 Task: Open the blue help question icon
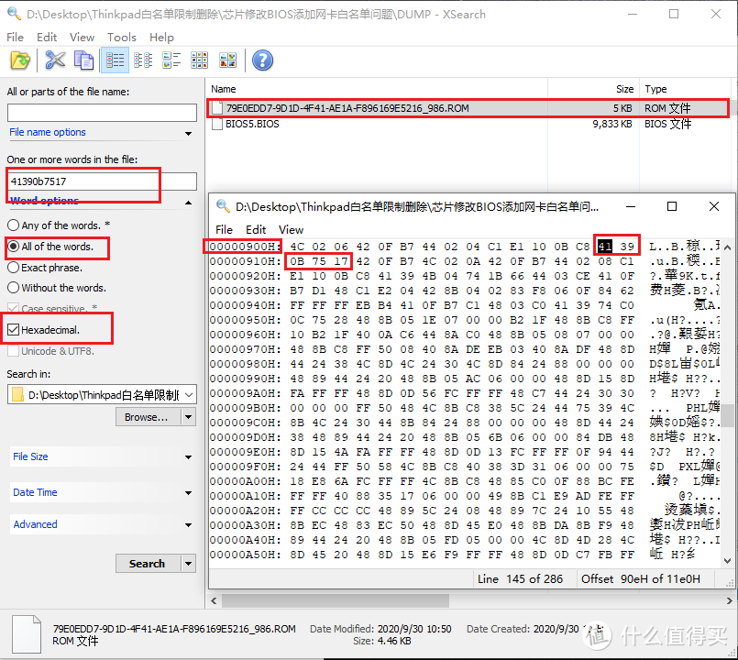(262, 60)
